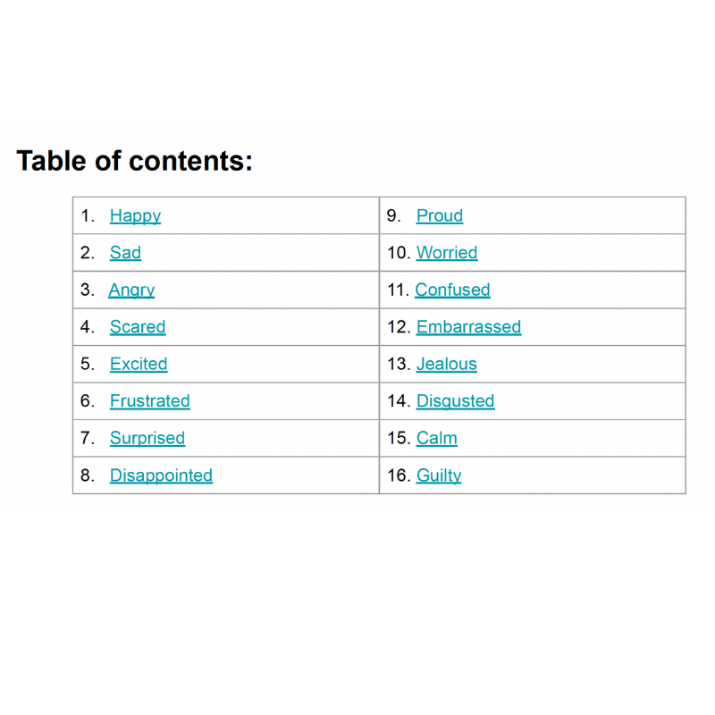Navigate to the Calm section

pyautogui.click(x=437, y=438)
